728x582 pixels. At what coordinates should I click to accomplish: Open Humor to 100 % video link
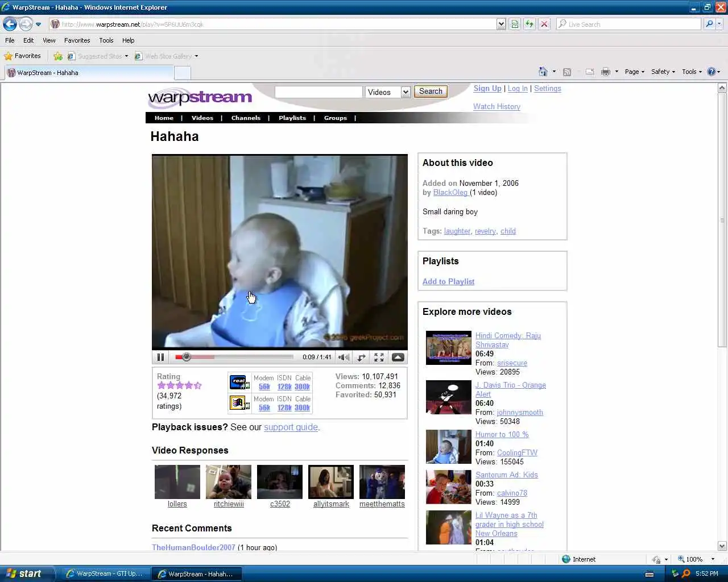click(502, 435)
